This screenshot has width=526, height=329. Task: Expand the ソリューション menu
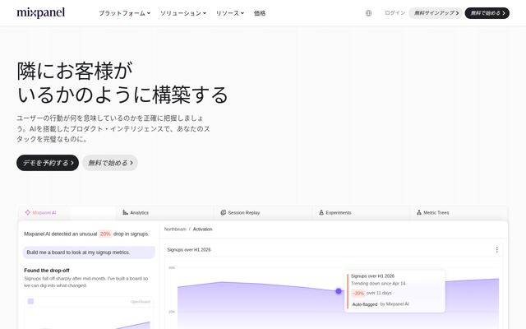tap(182, 13)
